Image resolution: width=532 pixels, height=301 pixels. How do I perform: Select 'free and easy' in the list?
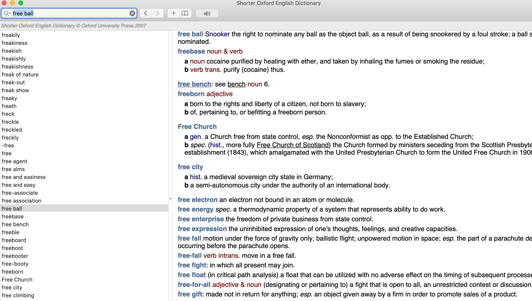84,185
